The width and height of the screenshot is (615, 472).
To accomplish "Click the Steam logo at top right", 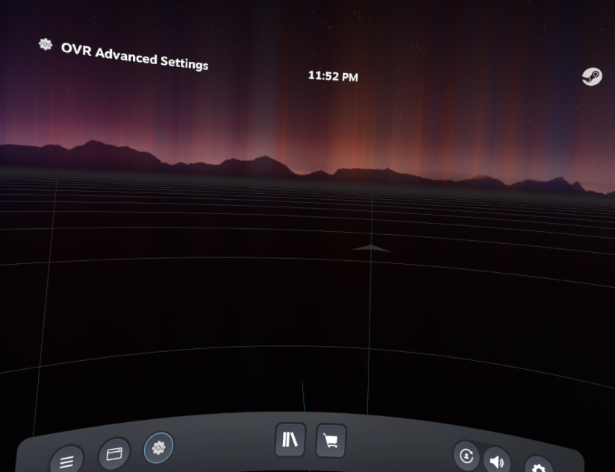I will coord(592,76).
